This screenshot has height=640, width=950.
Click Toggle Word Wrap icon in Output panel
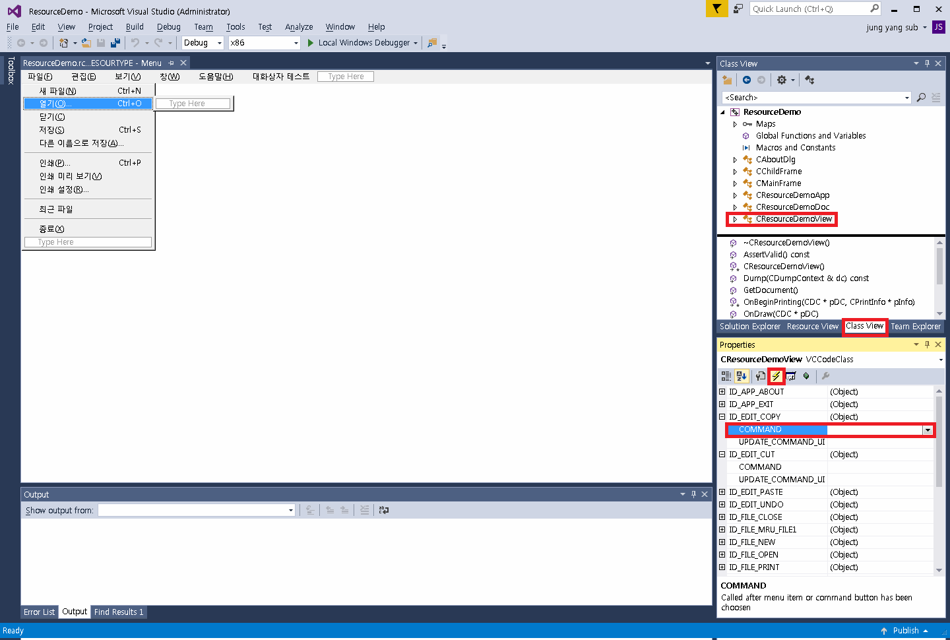[x=384, y=510]
